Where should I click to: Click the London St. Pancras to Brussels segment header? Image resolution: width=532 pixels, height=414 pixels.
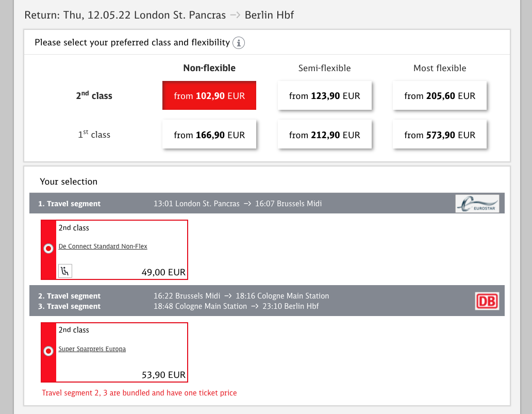pos(238,204)
